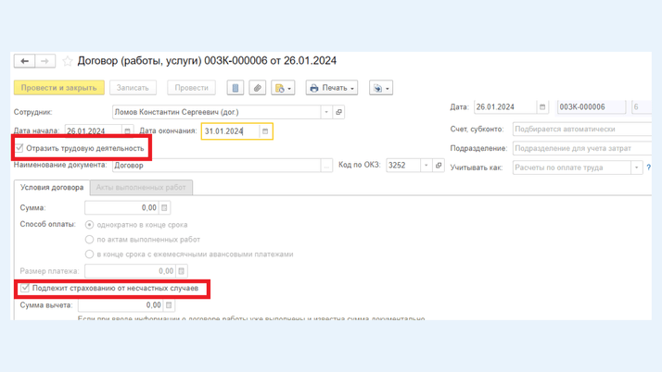Click the Провести button
Viewport: 662px width, 372px height.
191,88
